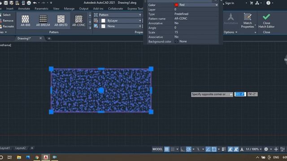287x161 pixels.
Task: Click the new drawing plus tab button
Action: pos(49,38)
